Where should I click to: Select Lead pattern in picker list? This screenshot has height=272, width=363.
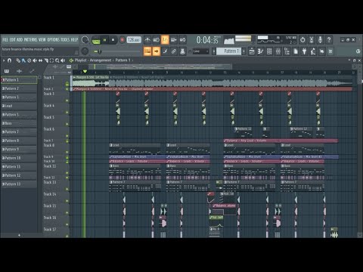(x=19, y=106)
